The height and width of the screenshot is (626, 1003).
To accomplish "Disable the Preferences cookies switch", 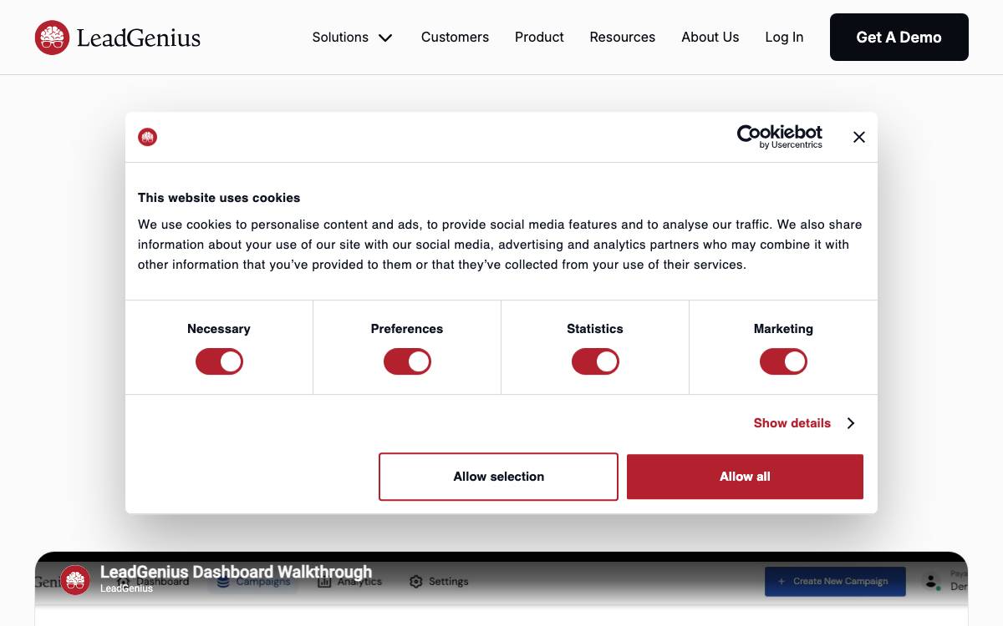I will 407,361.
